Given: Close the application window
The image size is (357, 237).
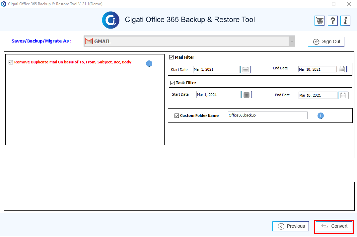Looking at the screenshot, I should [x=349, y=4].
